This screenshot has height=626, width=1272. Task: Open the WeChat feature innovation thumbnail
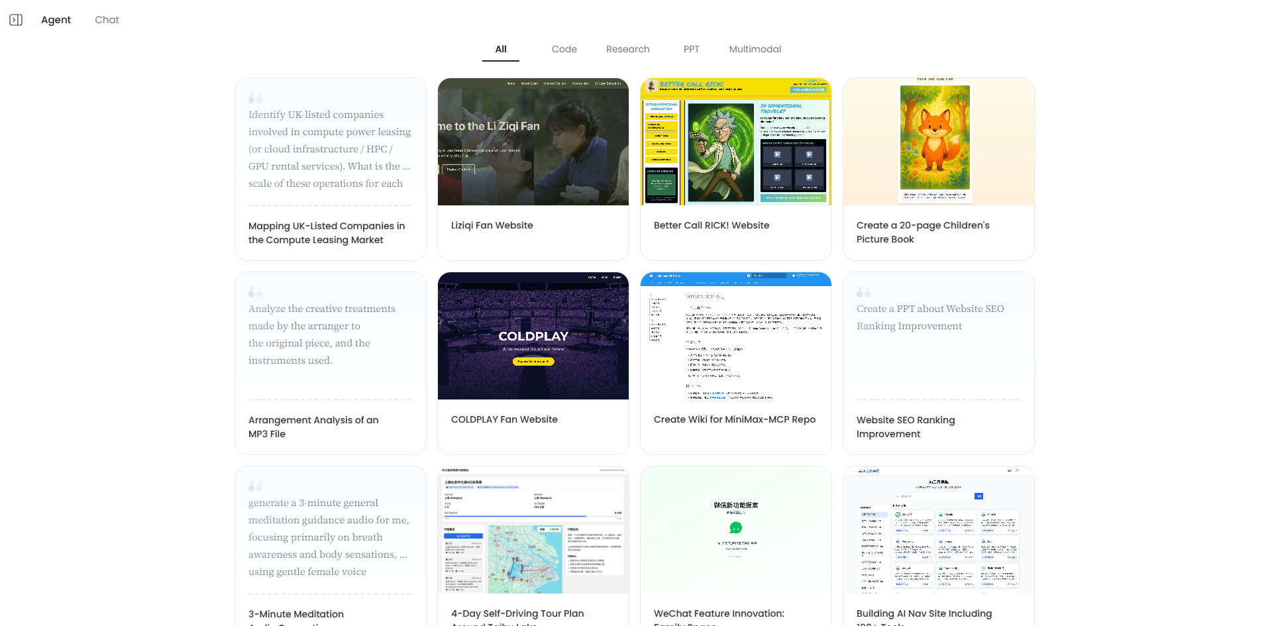point(736,530)
